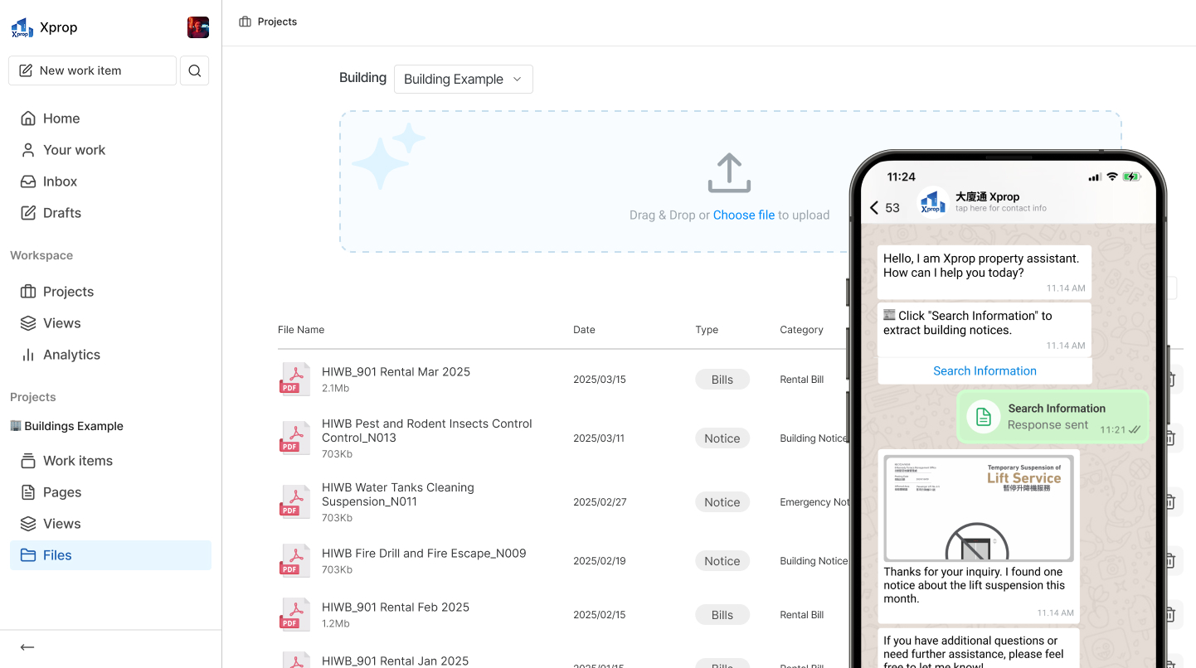Tap the lift suspension reply message text

[975, 585]
